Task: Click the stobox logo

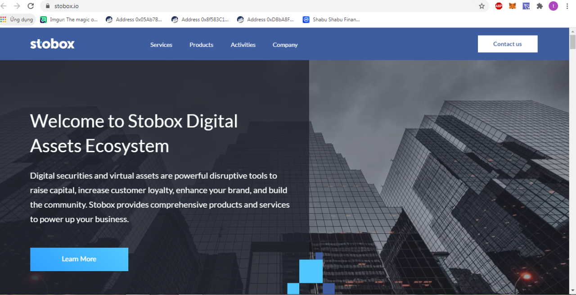Action: [52, 44]
